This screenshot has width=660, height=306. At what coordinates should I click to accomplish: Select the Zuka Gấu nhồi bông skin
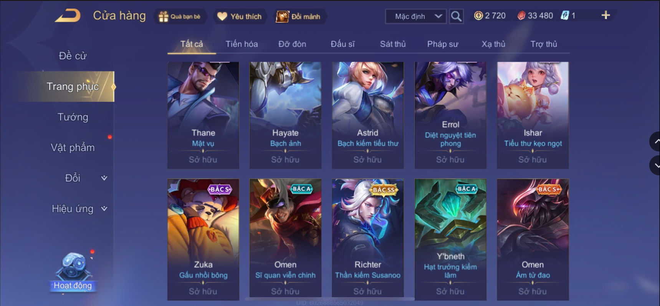pyautogui.click(x=203, y=239)
